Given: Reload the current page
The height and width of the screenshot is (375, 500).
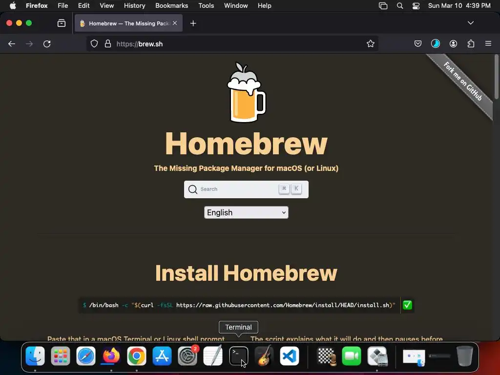Looking at the screenshot, I should coord(47,43).
